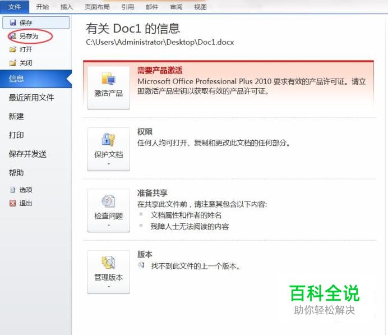
Task: Click 找不到此文件的上一个版本 text
Action: (x=196, y=266)
